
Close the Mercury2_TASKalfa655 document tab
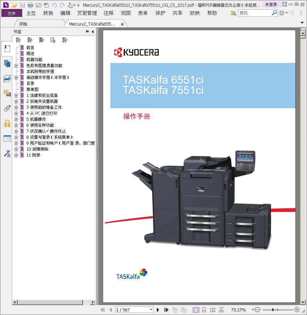pyautogui.click(x=122, y=24)
